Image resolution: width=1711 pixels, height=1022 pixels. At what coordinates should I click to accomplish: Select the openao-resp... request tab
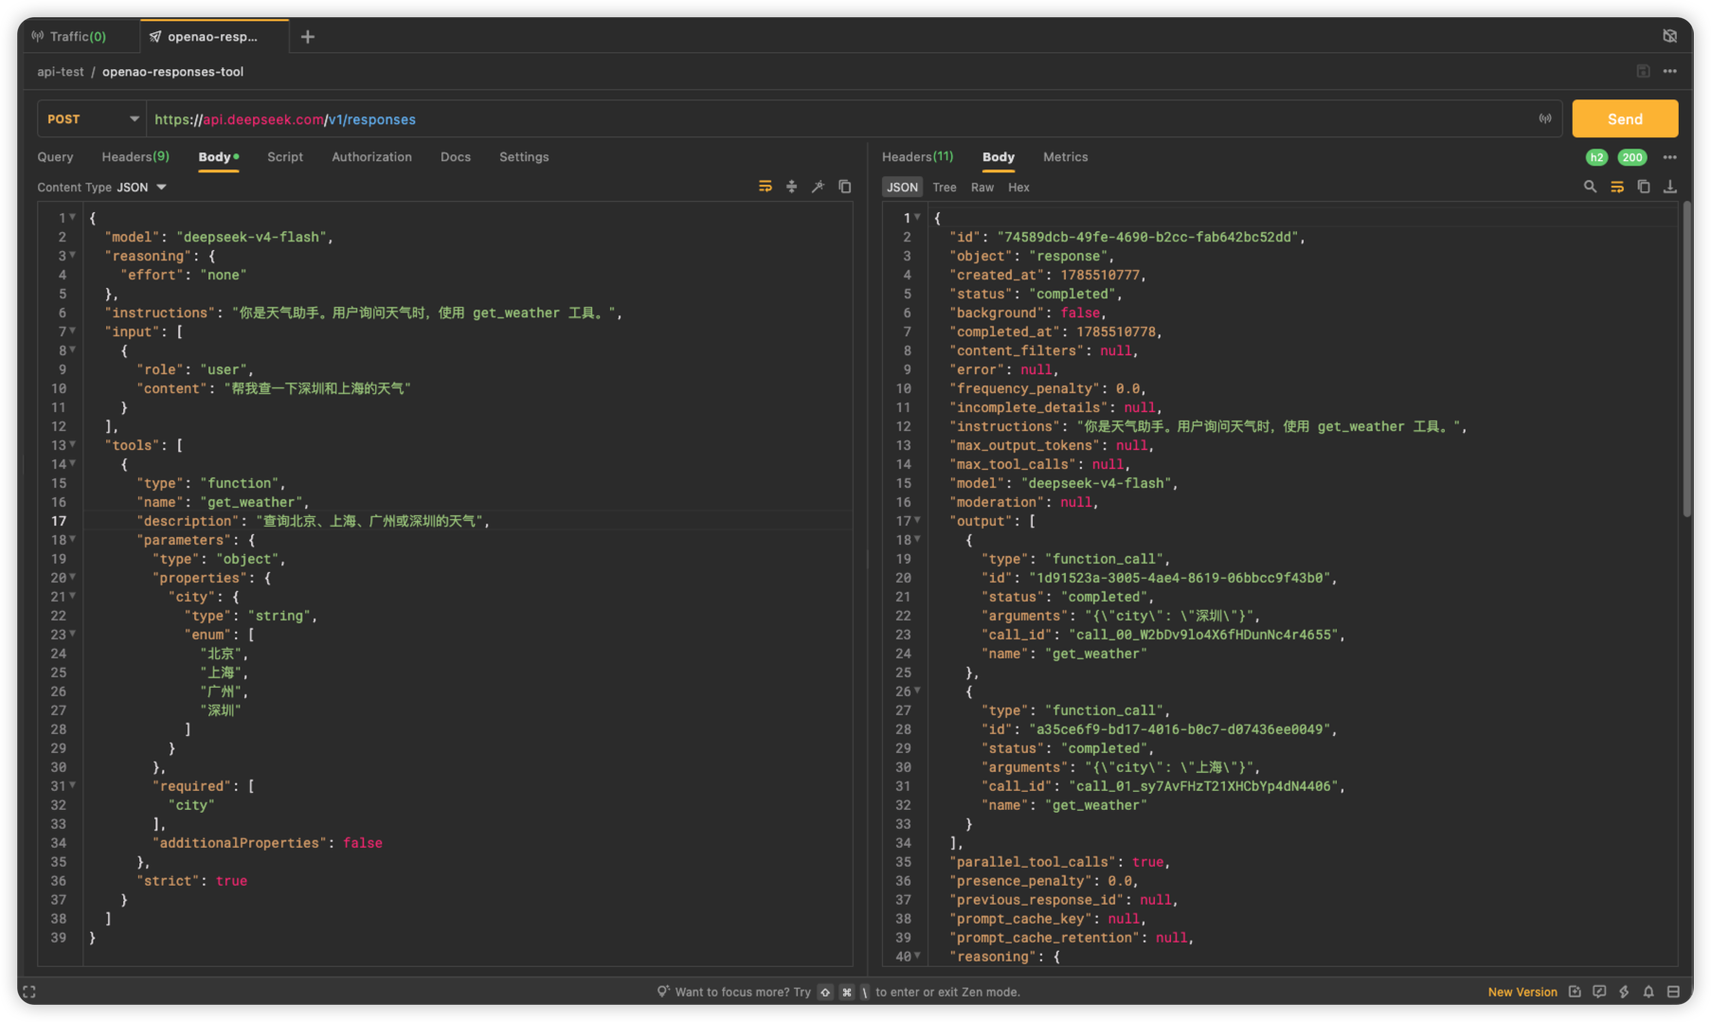point(214,36)
